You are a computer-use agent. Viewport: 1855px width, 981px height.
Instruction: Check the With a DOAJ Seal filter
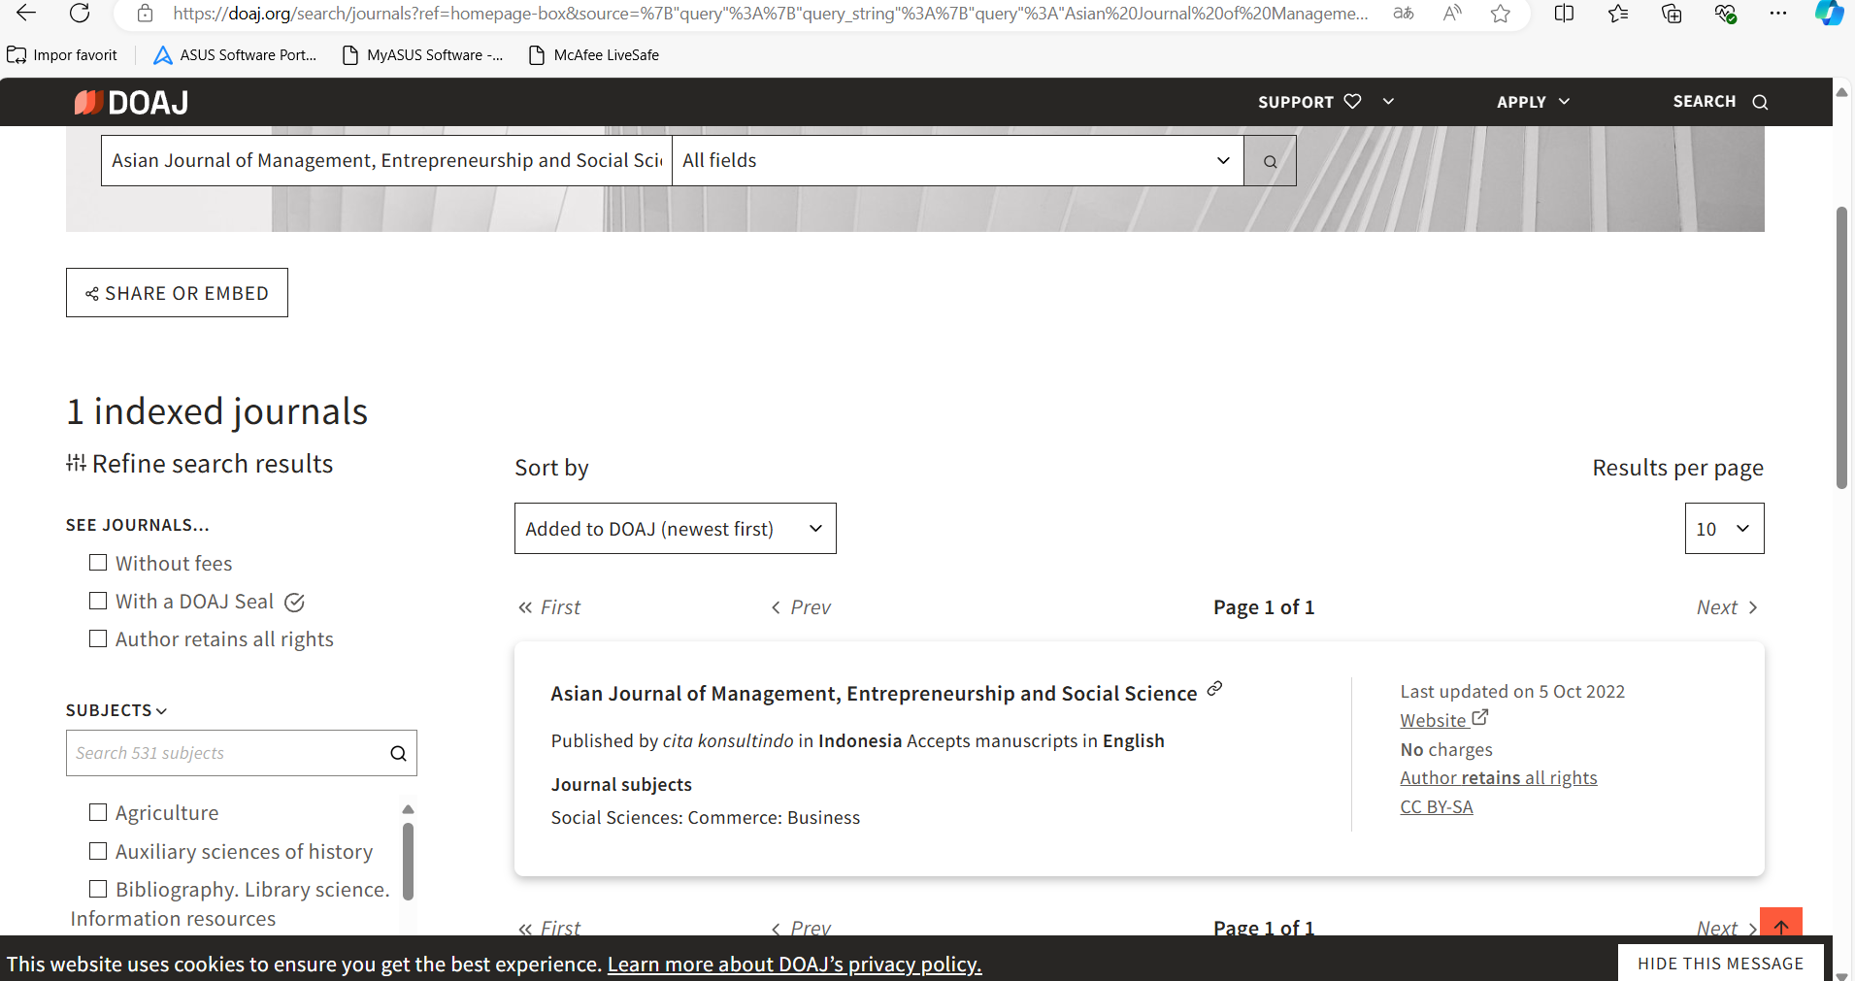pyautogui.click(x=98, y=601)
